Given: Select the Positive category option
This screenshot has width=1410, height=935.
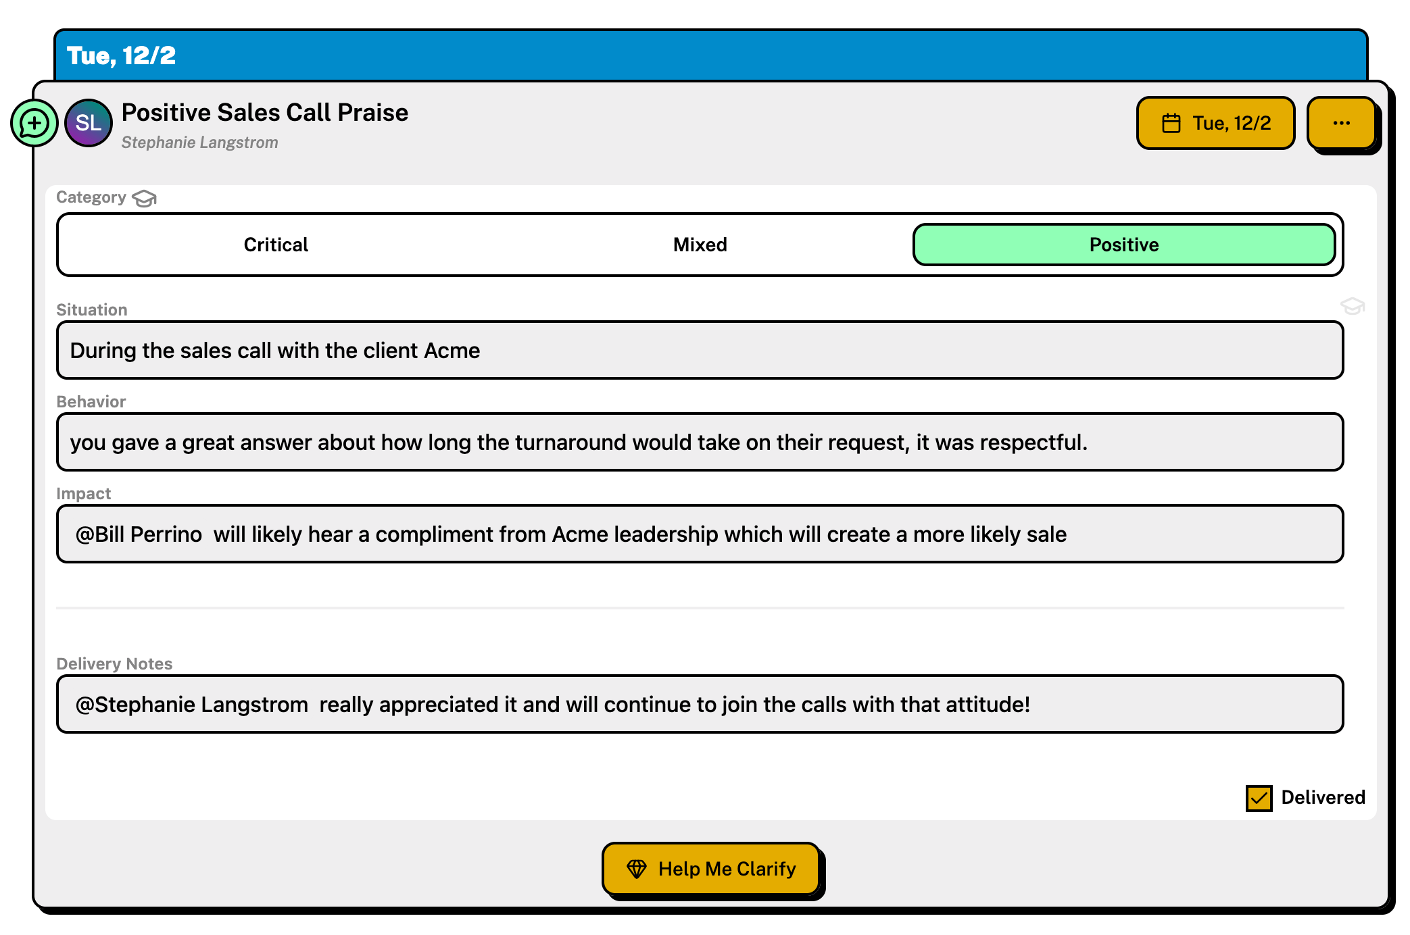Looking at the screenshot, I should click(1123, 245).
